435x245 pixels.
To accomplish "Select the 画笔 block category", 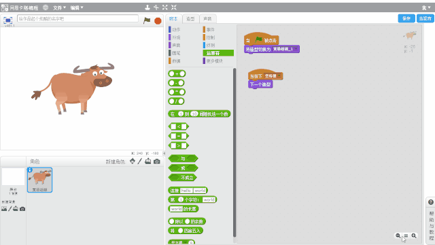I will click(x=175, y=53).
